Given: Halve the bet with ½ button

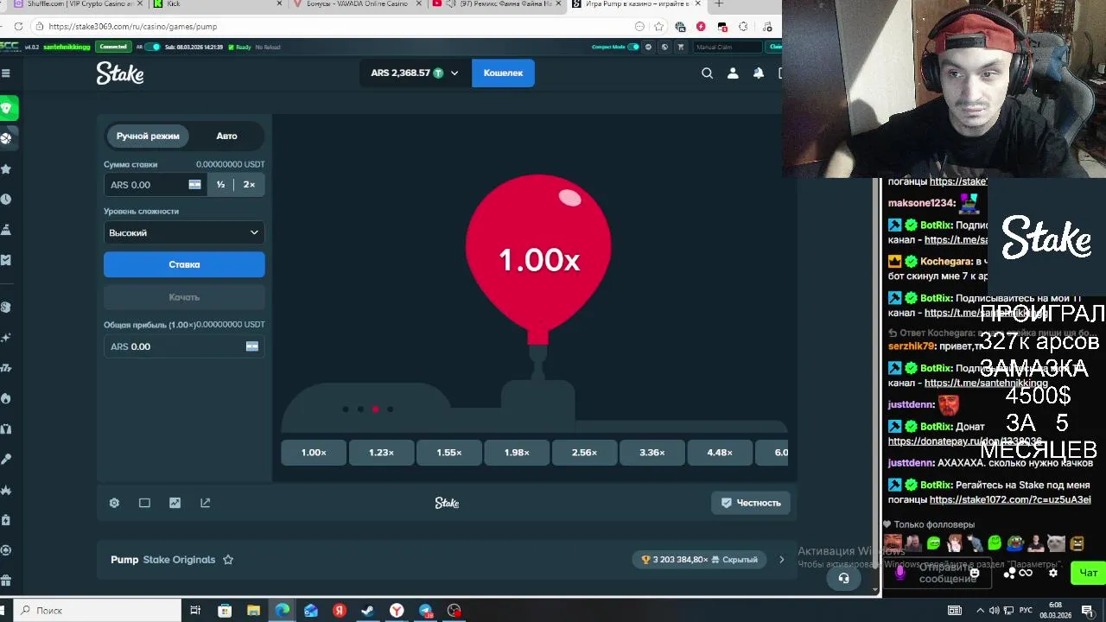Looking at the screenshot, I should pyautogui.click(x=220, y=184).
